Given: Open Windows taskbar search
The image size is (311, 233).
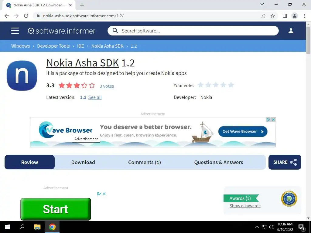Looking at the screenshot, I should [22, 227].
